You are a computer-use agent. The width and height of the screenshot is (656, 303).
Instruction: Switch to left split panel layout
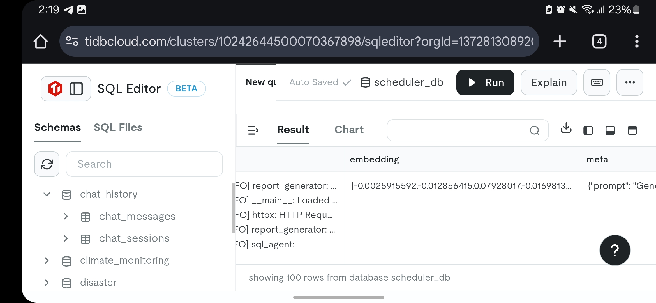click(x=588, y=130)
